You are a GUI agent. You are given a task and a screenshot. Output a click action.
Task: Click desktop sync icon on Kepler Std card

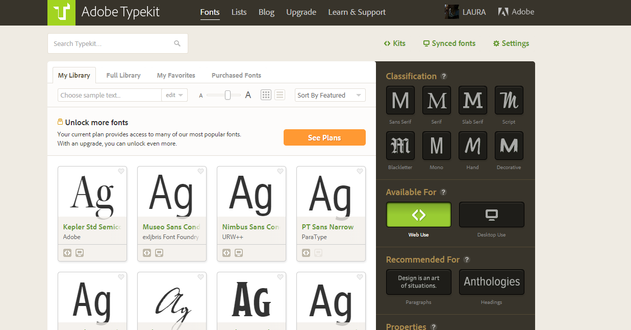[80, 253]
